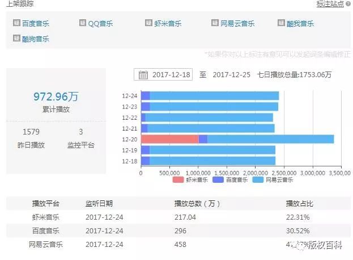353x260 pixels.
Task: Click the 播放占比 column header
Action: (300, 204)
